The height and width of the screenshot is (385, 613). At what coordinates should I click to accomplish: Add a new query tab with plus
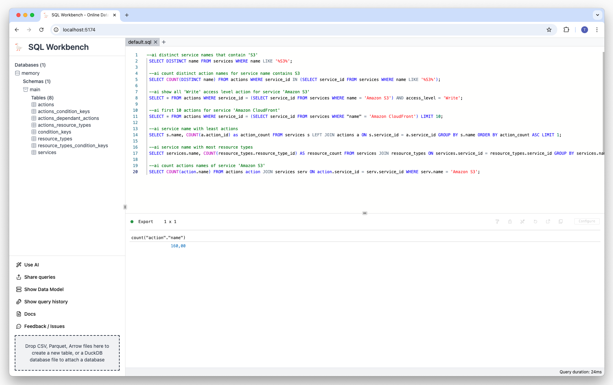pos(164,42)
